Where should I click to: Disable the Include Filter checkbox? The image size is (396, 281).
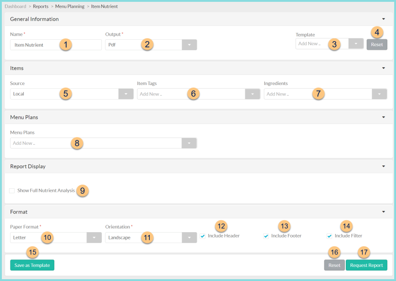329,236
